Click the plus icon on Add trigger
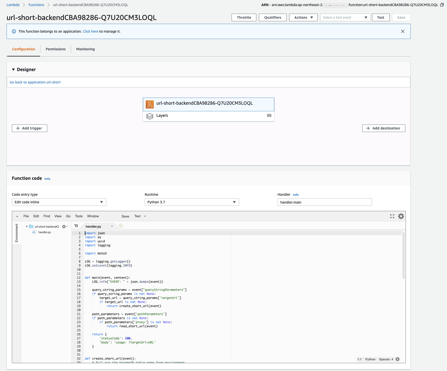Image resolution: width=447 pixels, height=371 pixels. (18, 128)
